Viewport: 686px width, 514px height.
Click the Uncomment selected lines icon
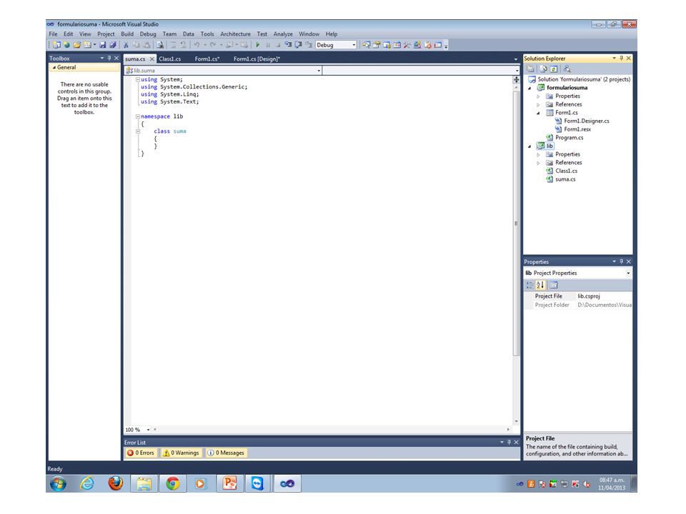click(x=184, y=45)
